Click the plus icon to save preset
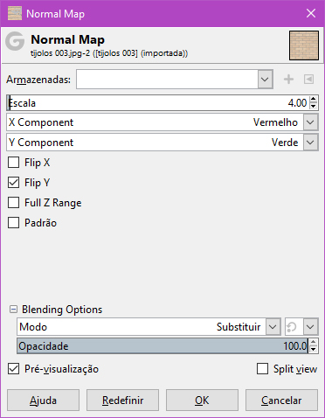This screenshot has height=418, width=325. 288,79
